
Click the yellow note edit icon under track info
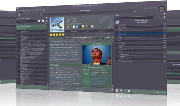point(74,27)
